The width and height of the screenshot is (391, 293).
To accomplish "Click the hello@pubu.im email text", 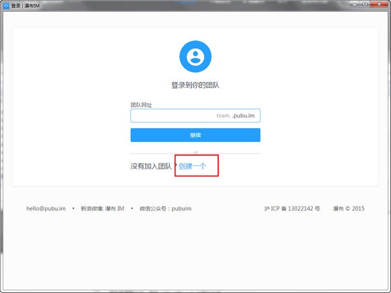I will [x=46, y=208].
